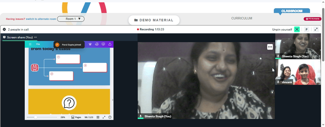Click the Canva share upload icon

pyautogui.click(x=110, y=44)
